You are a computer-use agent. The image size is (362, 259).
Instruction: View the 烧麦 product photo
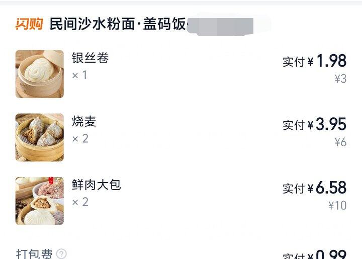coord(40,137)
